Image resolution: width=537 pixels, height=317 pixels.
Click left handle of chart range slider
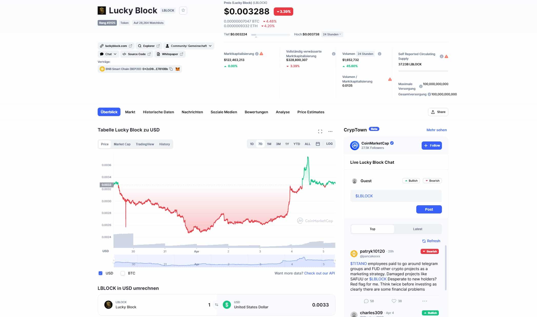tap(114, 261)
